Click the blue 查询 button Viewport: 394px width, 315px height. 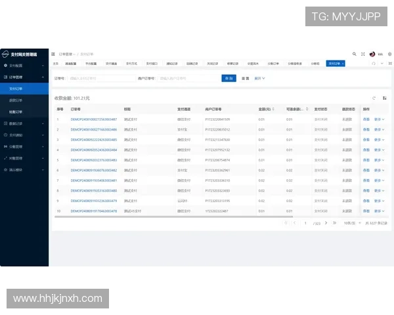click(229, 78)
